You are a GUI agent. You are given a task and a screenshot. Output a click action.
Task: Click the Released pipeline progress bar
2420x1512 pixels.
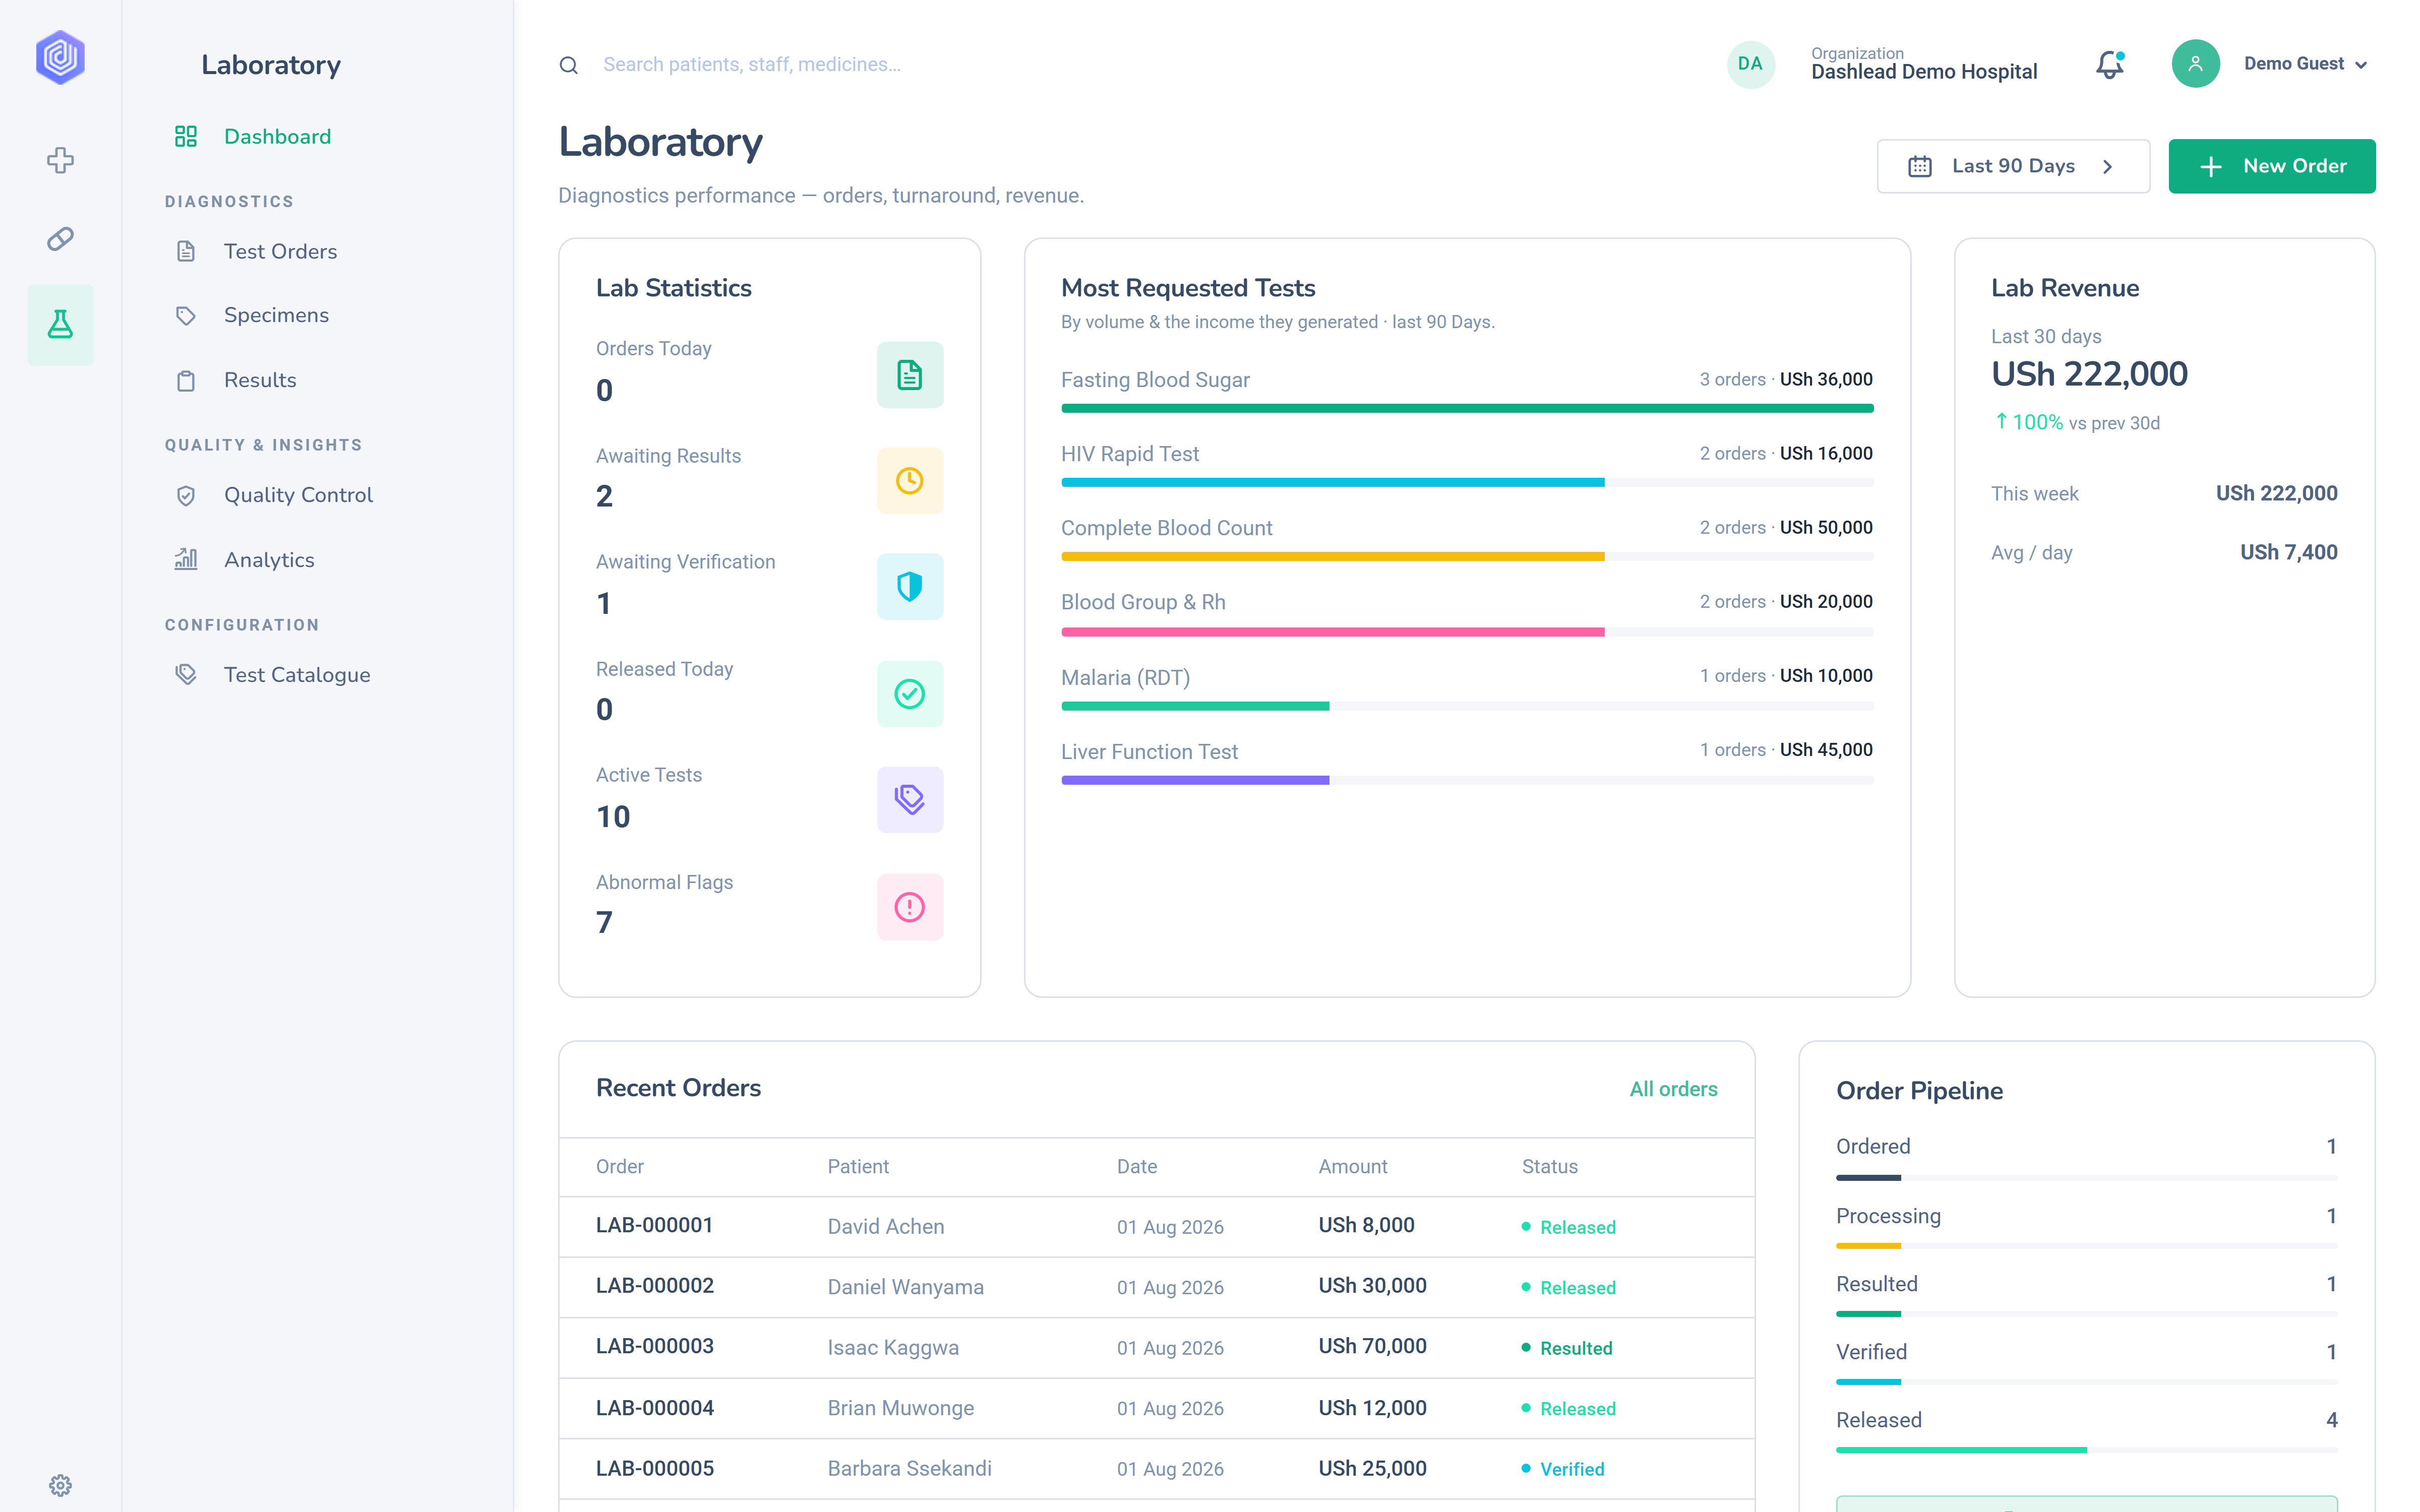coord(2086,1450)
